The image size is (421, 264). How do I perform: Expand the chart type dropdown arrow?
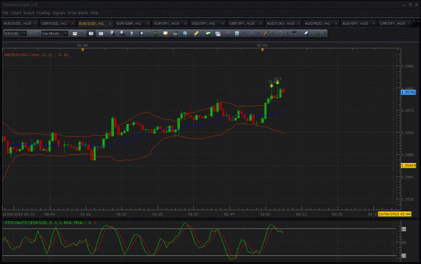tap(82, 34)
